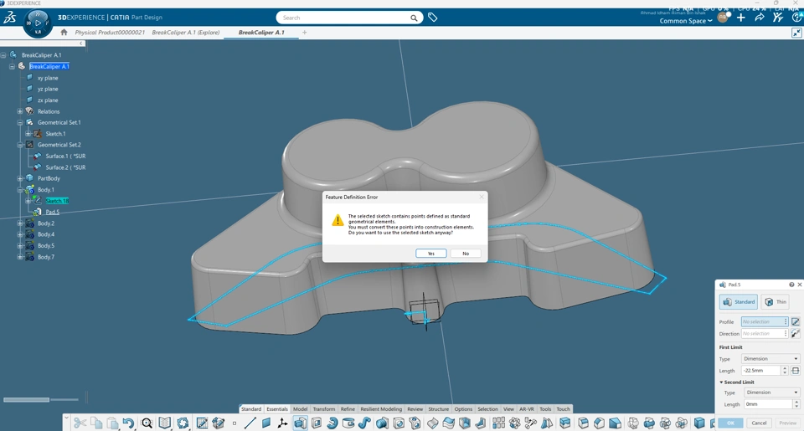This screenshot has width=804, height=431.
Task: Expand the Relations node
Action: point(20,111)
